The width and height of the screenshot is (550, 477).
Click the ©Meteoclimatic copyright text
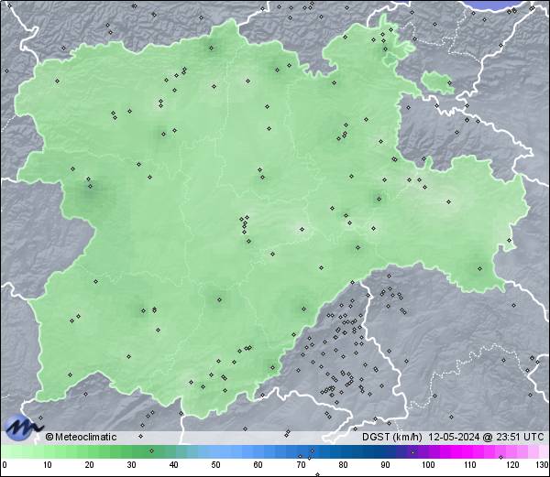(x=81, y=437)
